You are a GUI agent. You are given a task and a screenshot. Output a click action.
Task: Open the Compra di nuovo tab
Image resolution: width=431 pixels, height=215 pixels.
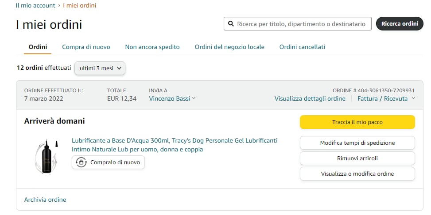tap(86, 47)
